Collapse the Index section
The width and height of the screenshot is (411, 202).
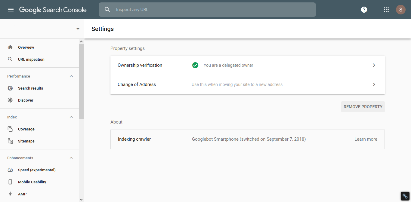pos(71,117)
